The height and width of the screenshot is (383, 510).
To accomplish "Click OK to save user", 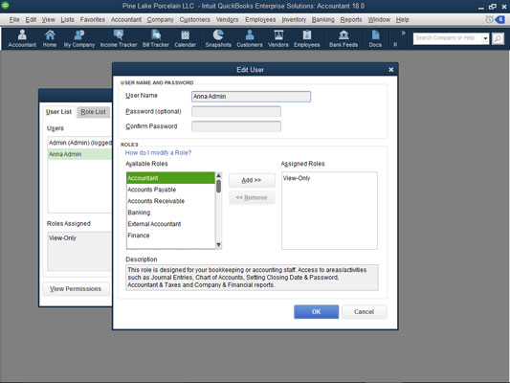I will coord(316,312).
